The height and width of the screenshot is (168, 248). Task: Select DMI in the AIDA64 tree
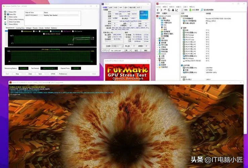click(x=164, y=25)
